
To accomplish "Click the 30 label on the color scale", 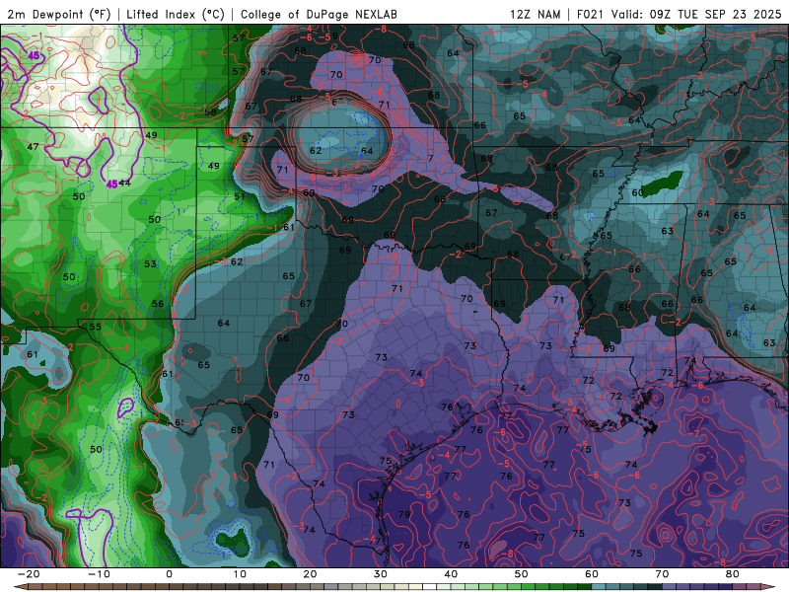I will coord(381,574).
